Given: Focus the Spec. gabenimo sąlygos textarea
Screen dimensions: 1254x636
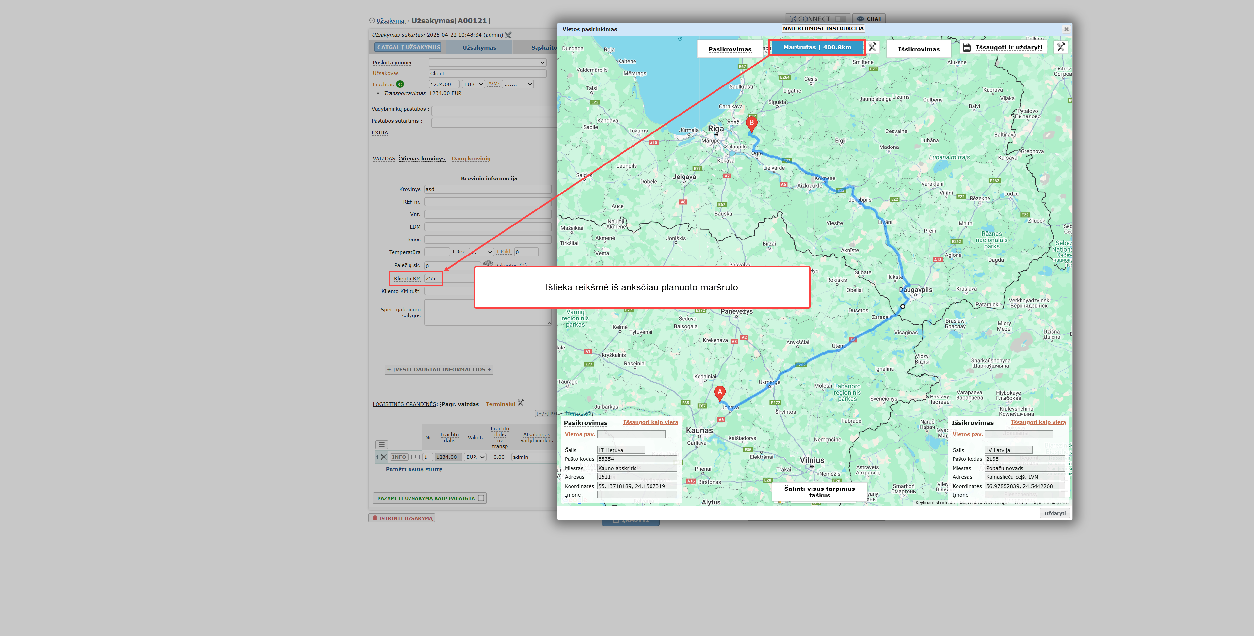Looking at the screenshot, I should (x=488, y=312).
